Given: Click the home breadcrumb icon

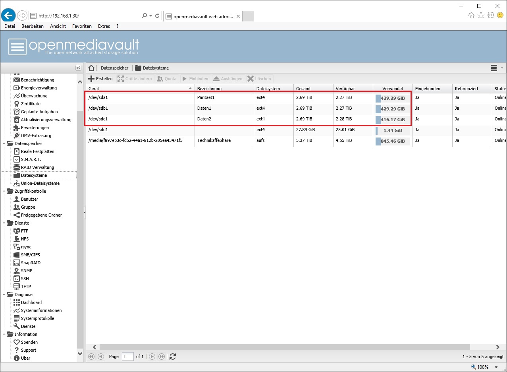Looking at the screenshot, I should click(x=91, y=68).
